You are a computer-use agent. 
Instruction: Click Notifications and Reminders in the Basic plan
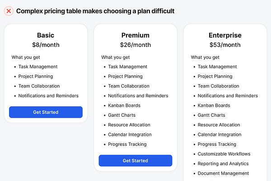click(48, 96)
